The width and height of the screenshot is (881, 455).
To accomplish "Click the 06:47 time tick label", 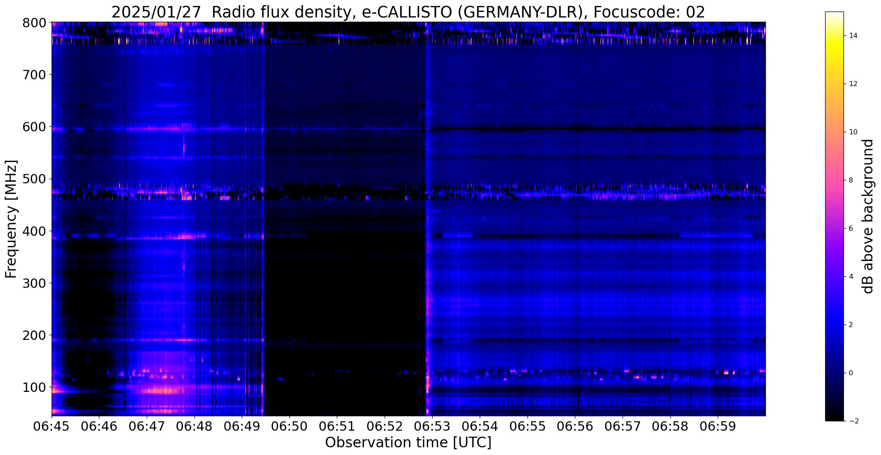I will pos(147,426).
